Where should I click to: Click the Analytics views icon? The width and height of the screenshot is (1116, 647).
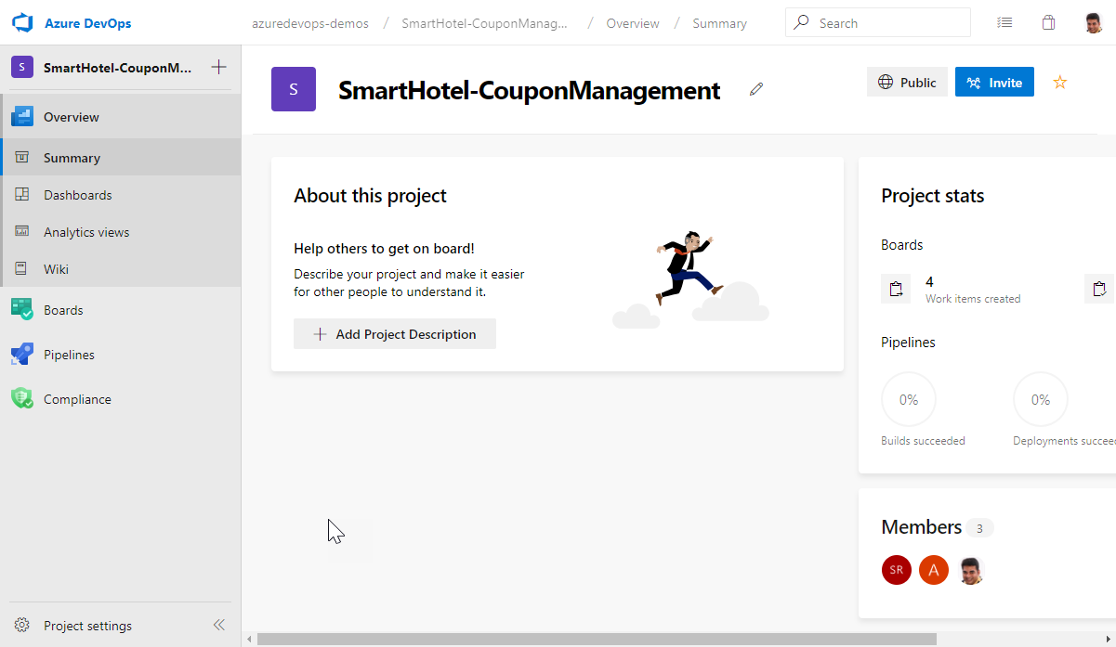(21, 232)
